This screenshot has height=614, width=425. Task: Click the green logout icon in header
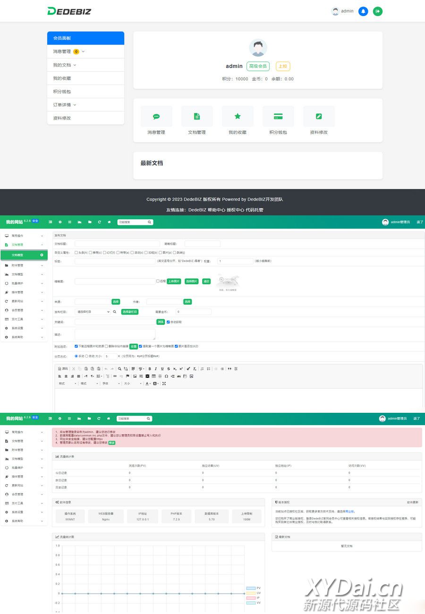pos(377,11)
